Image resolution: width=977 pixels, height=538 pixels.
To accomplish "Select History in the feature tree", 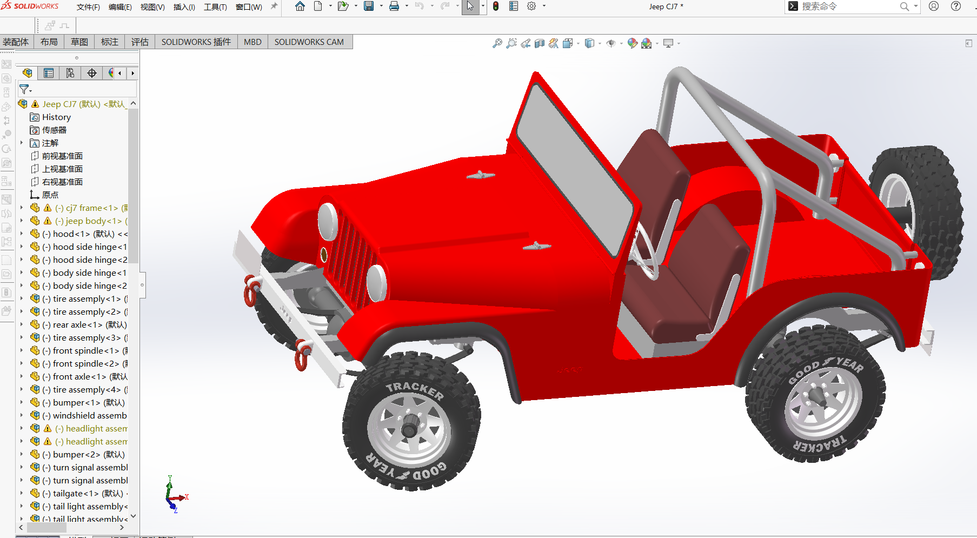I will coord(56,117).
